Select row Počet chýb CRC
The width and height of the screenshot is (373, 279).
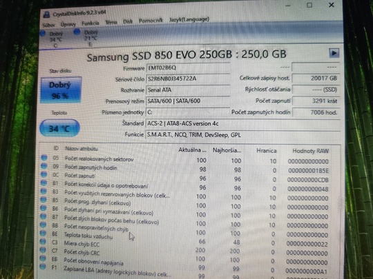pos(184,256)
